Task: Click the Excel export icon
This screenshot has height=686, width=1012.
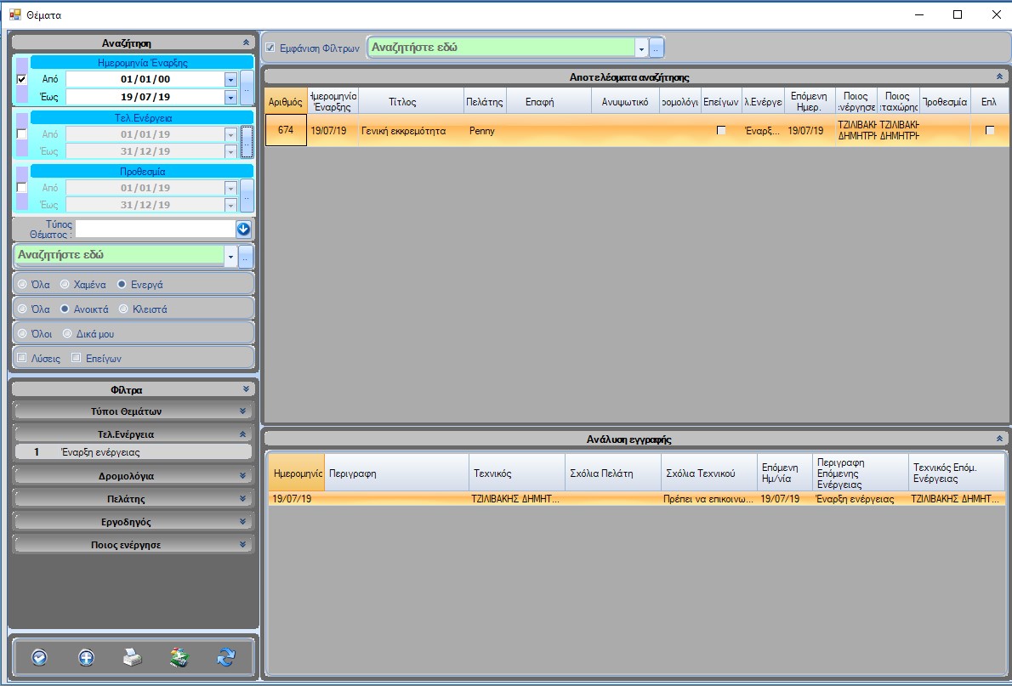Action: coord(179,657)
